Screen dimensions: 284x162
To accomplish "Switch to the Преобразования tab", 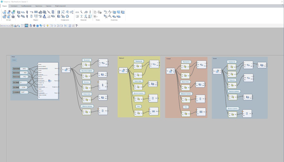I will click(x=26, y=6).
